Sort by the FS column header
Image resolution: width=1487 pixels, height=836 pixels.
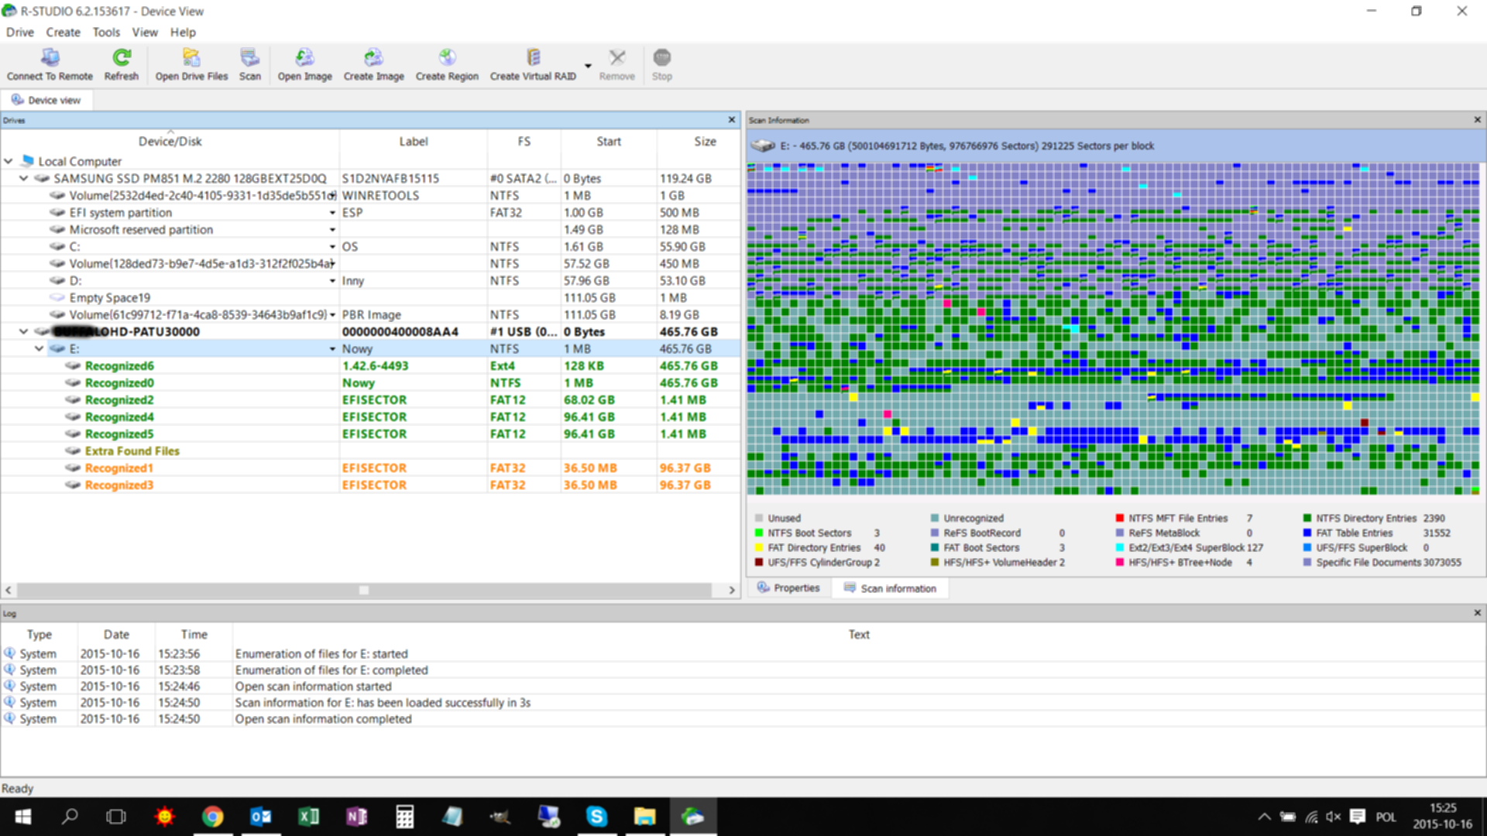[x=524, y=141]
